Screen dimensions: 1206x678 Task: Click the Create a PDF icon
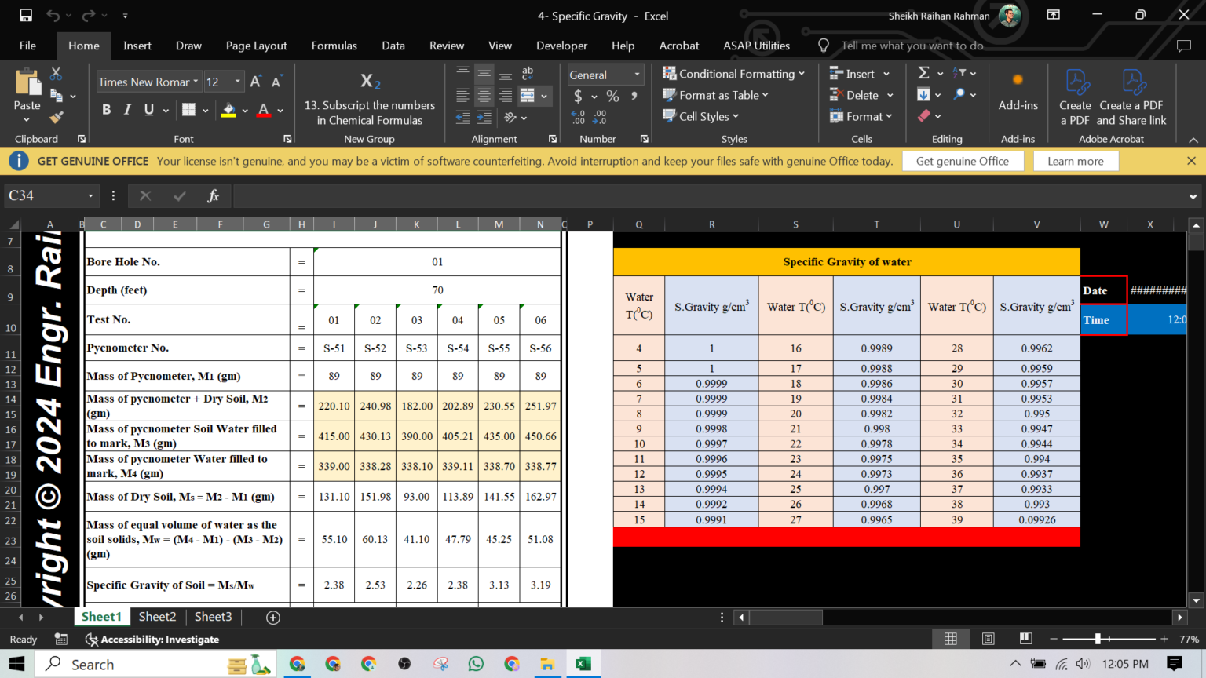click(1075, 97)
